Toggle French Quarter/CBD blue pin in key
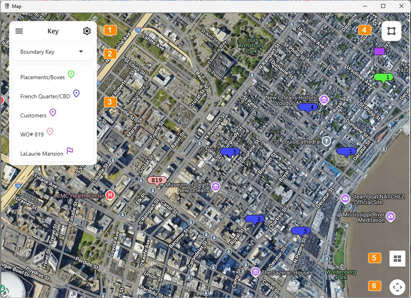This screenshot has height=298, width=411. 76,93
